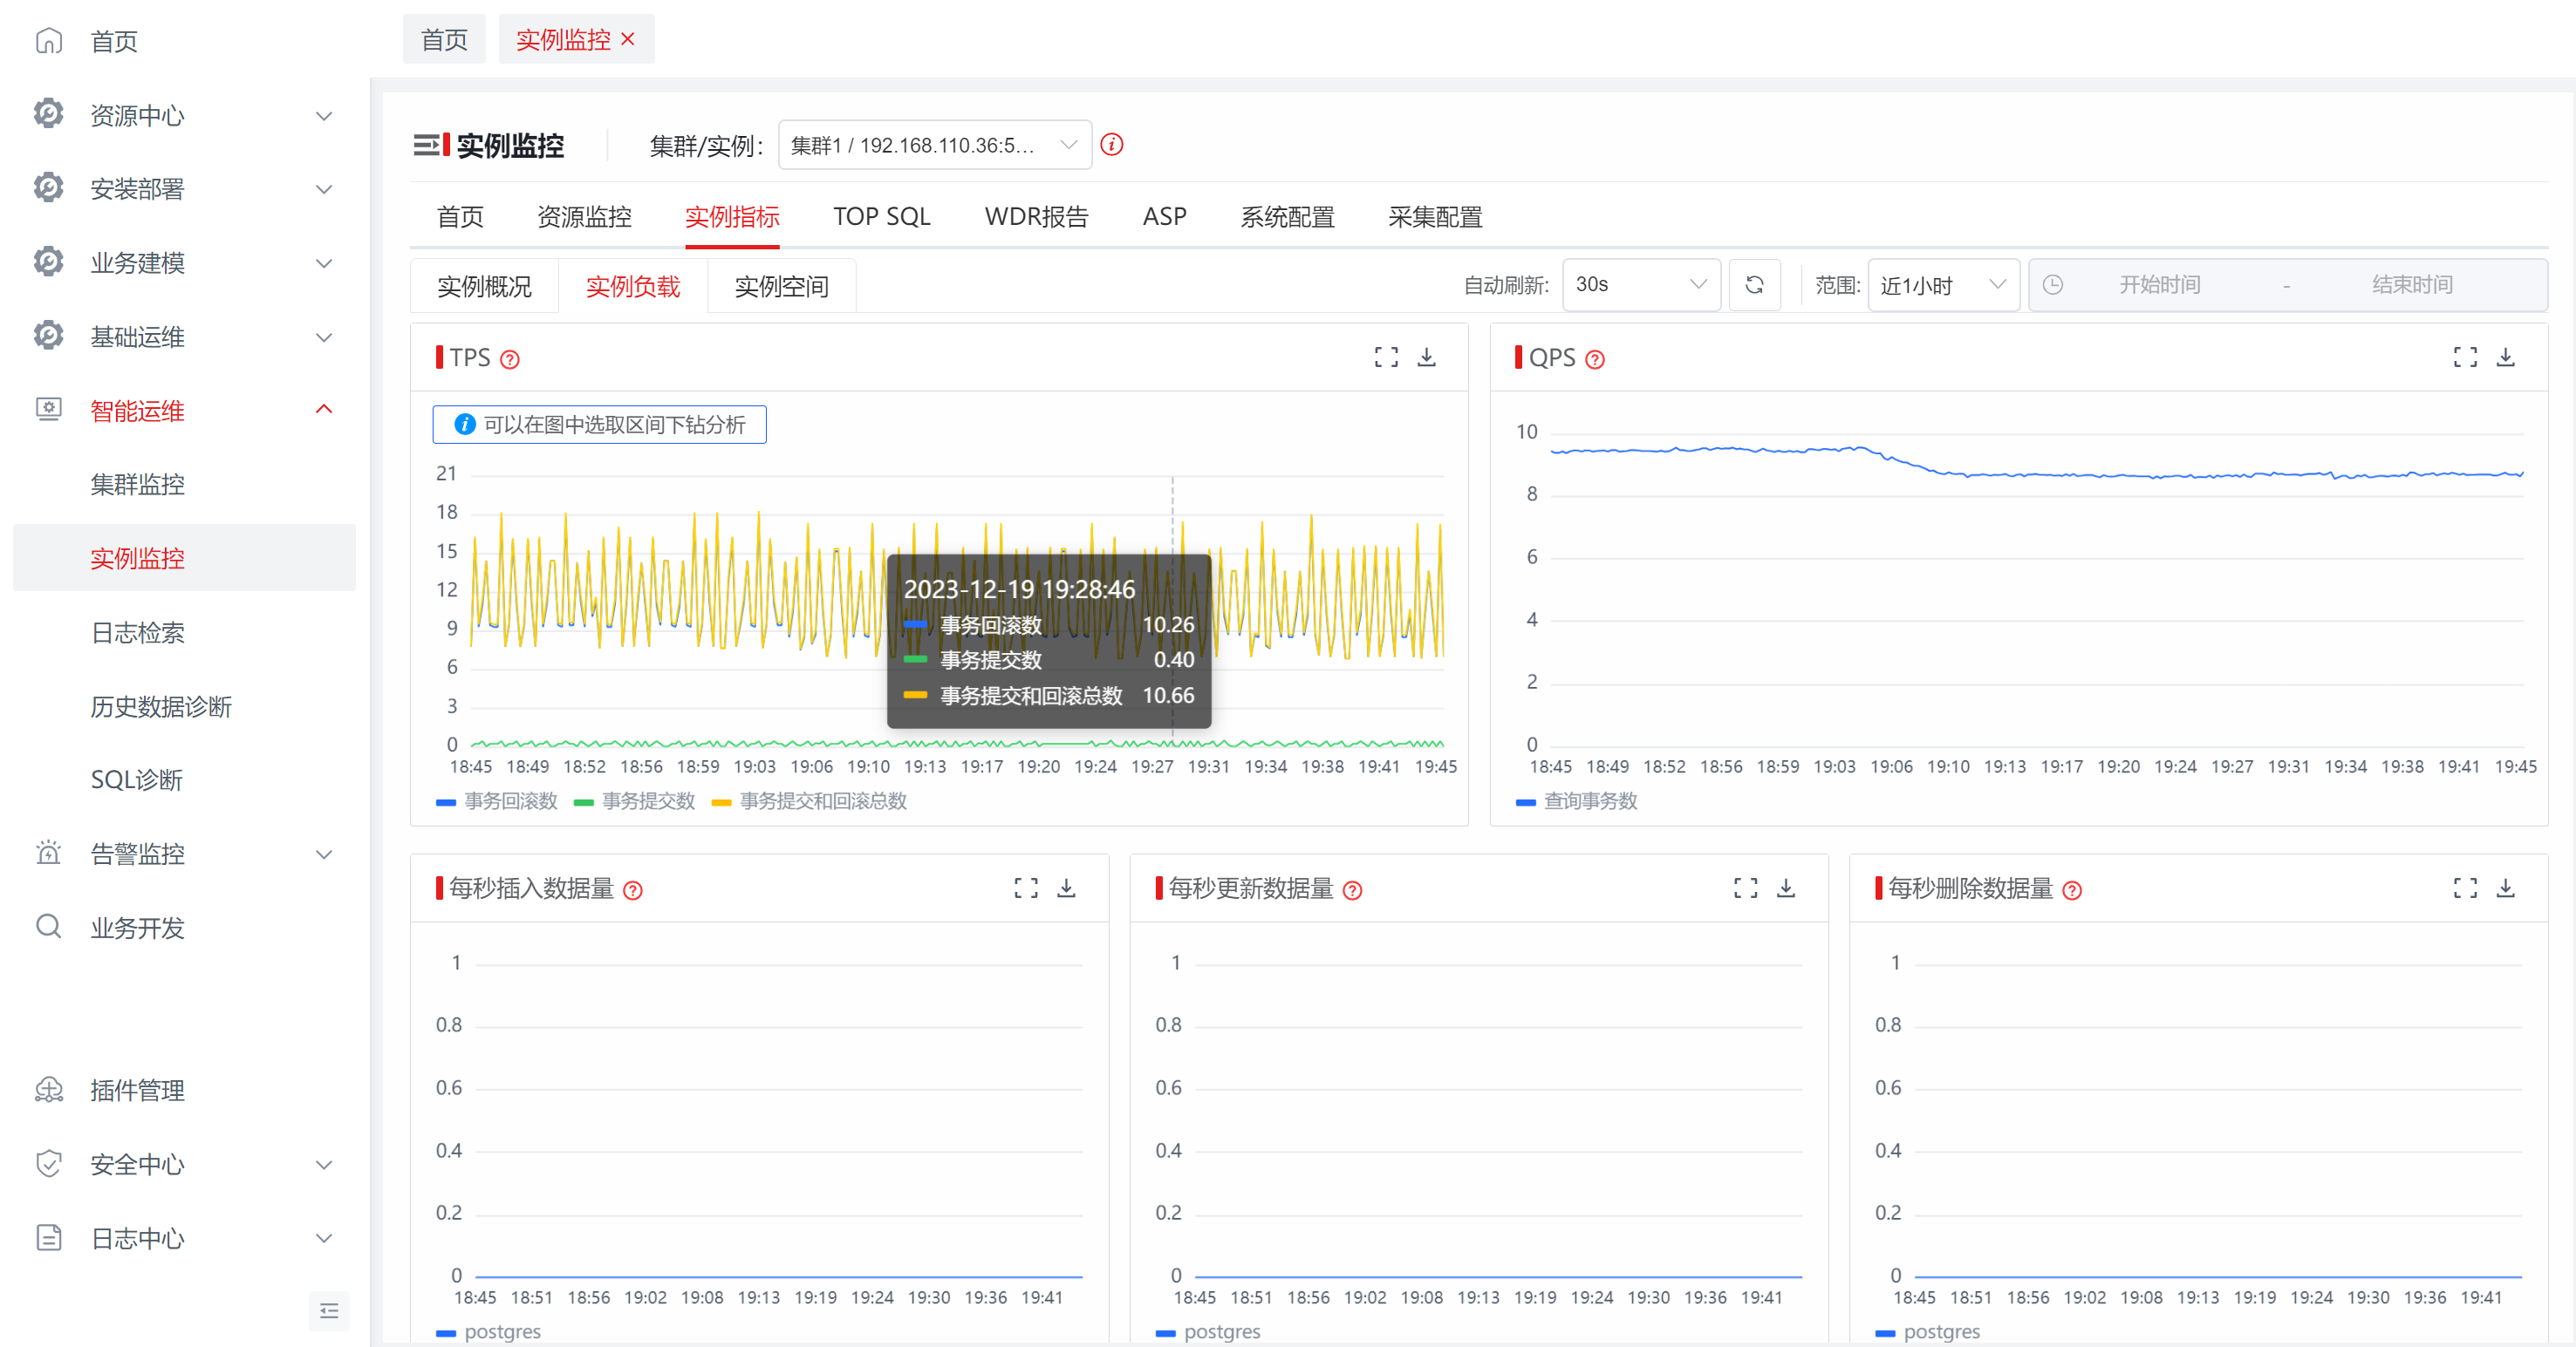Expand the 每秒删除数据量 chart to fullscreen
This screenshot has height=1347, width=2576.
(x=2466, y=888)
